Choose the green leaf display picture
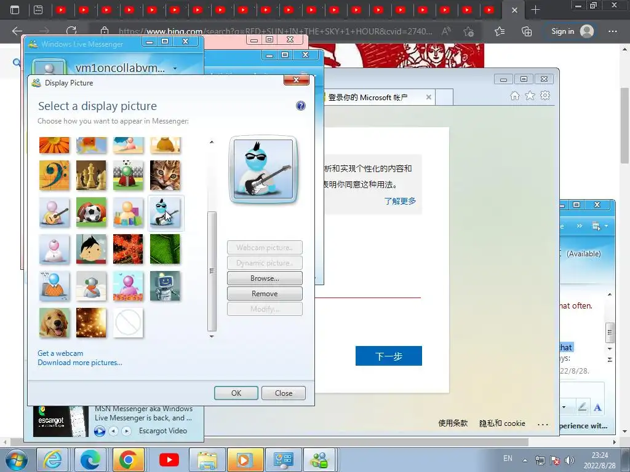The width and height of the screenshot is (630, 472). pos(165,250)
